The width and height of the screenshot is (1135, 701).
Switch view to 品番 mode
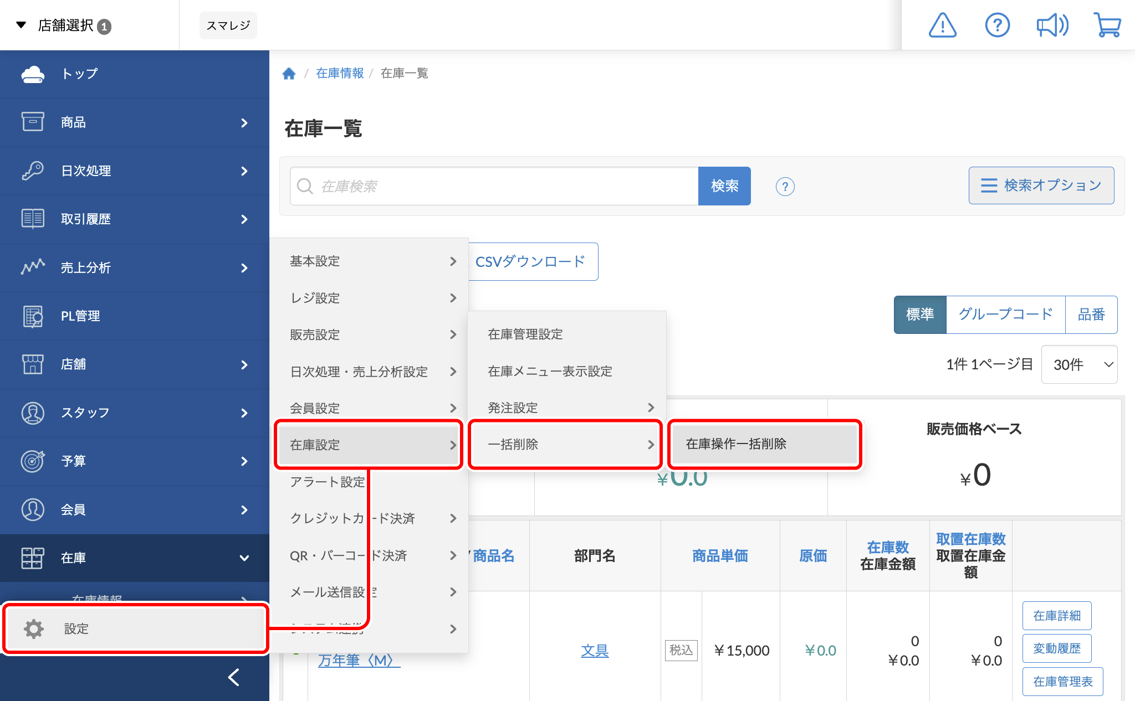click(x=1091, y=315)
